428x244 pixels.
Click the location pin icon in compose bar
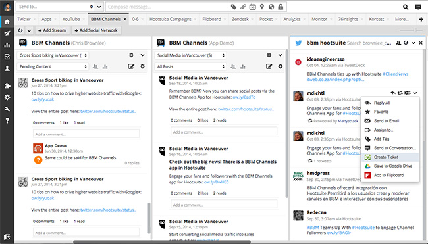pos(262,7)
